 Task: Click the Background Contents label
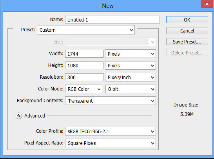(x=40, y=101)
